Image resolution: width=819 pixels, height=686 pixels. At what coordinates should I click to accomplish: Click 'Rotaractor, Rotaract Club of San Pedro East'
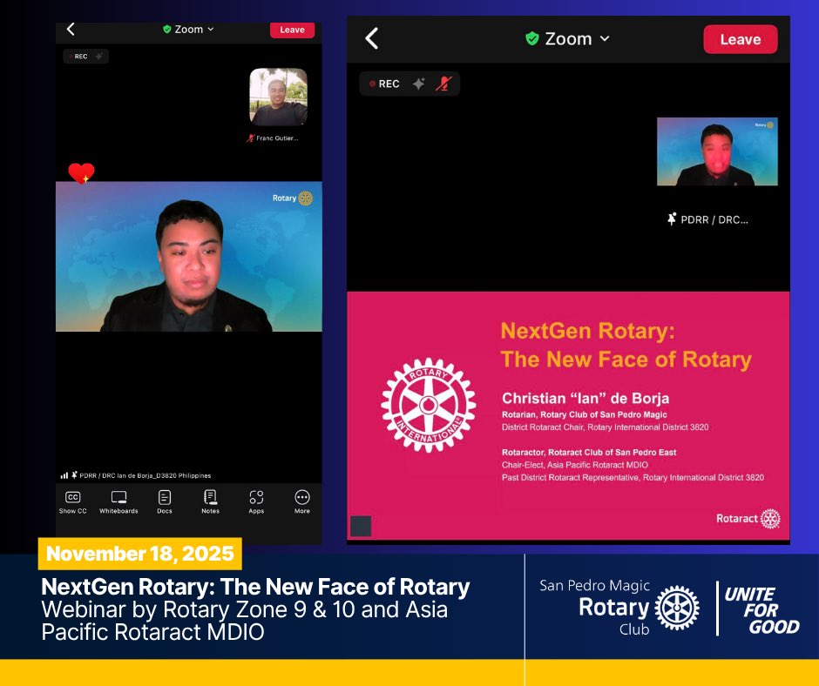pos(589,452)
